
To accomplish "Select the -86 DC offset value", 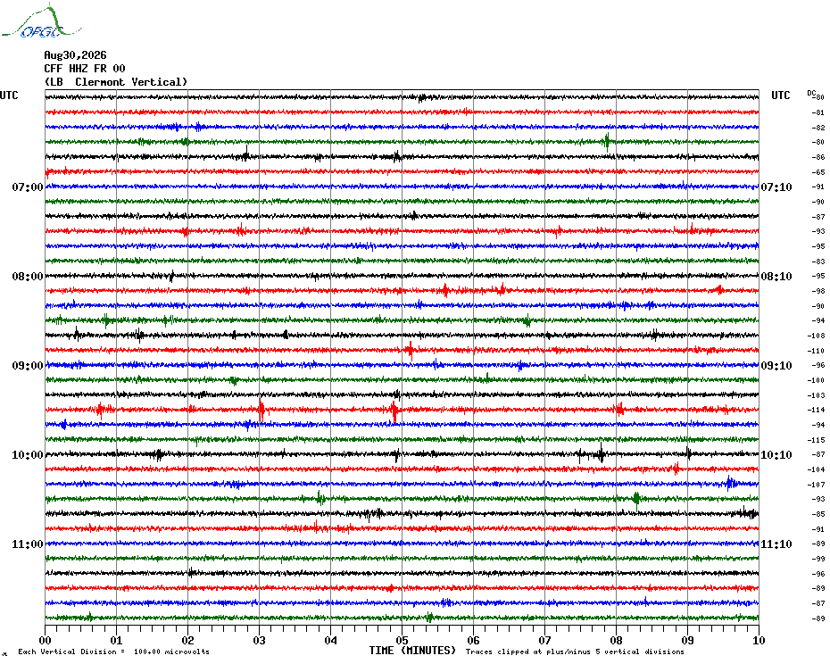I will click(818, 157).
